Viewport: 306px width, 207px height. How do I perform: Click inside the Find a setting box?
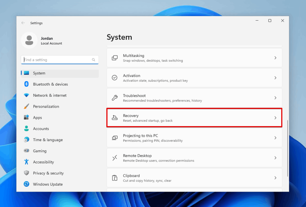[x=59, y=60]
